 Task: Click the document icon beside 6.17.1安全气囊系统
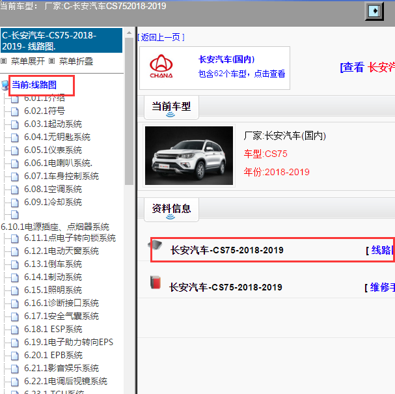click(x=14, y=317)
